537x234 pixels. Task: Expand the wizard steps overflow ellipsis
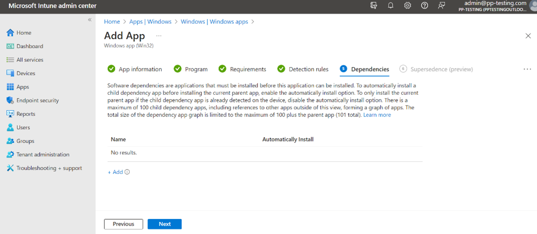coord(527,69)
